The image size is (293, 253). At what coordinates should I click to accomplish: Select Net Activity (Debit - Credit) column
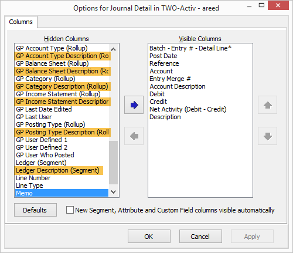(x=188, y=109)
